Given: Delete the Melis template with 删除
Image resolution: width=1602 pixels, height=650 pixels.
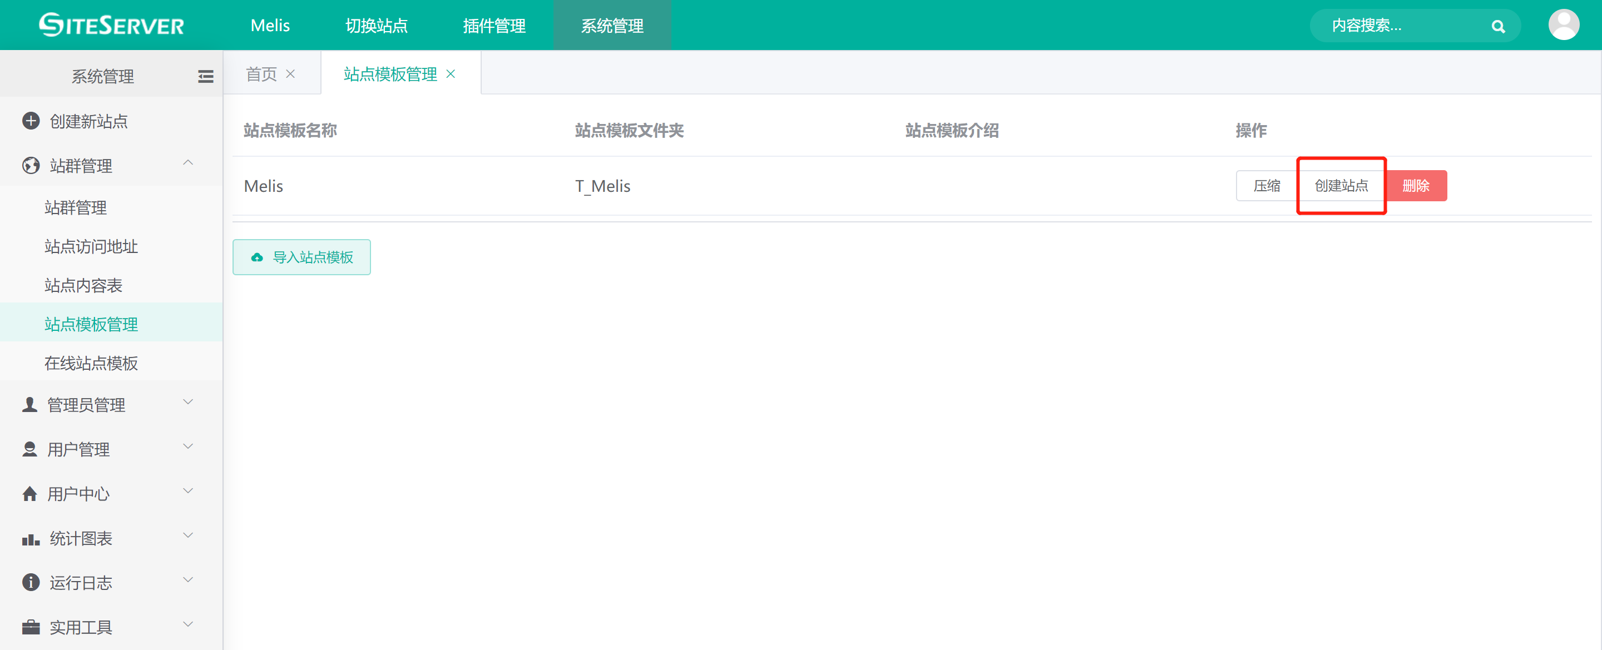Looking at the screenshot, I should pos(1416,186).
